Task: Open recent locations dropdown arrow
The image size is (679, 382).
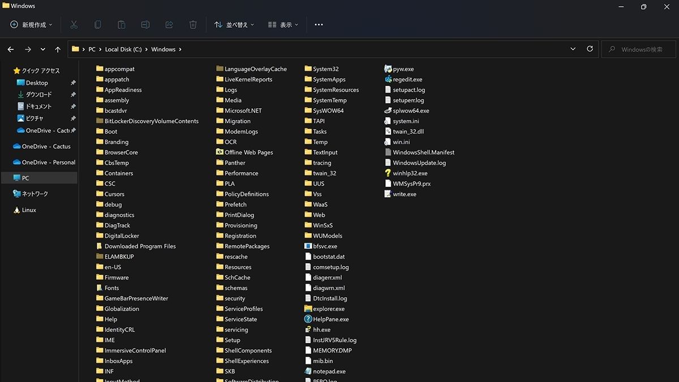Action: [x=43, y=49]
